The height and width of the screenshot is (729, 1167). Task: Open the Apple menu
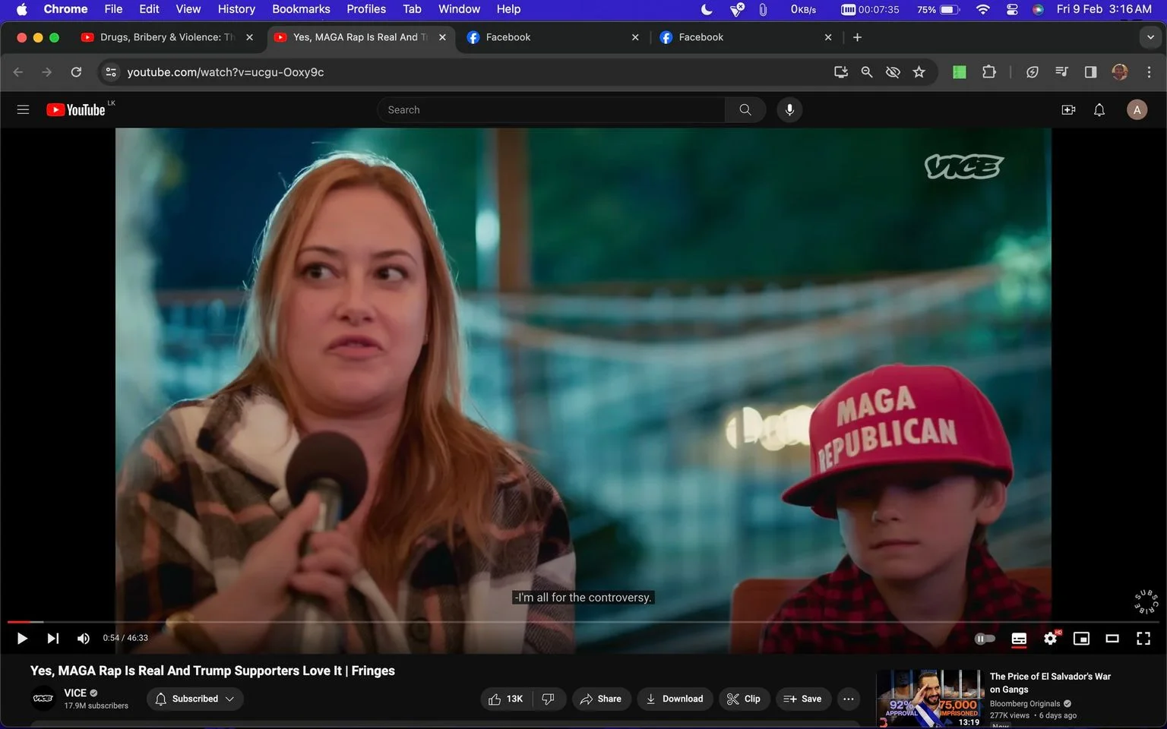[x=21, y=9]
